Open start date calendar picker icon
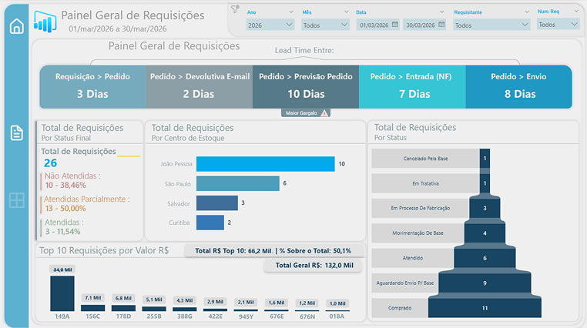This screenshot has width=587, height=328. [395, 25]
